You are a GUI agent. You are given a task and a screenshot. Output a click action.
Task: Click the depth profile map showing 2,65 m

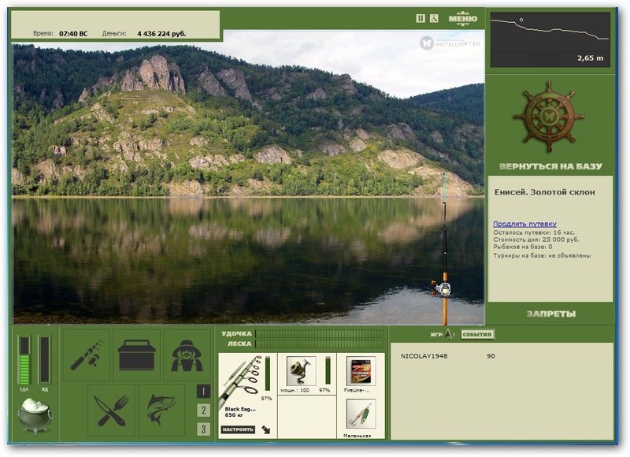pyautogui.click(x=550, y=39)
